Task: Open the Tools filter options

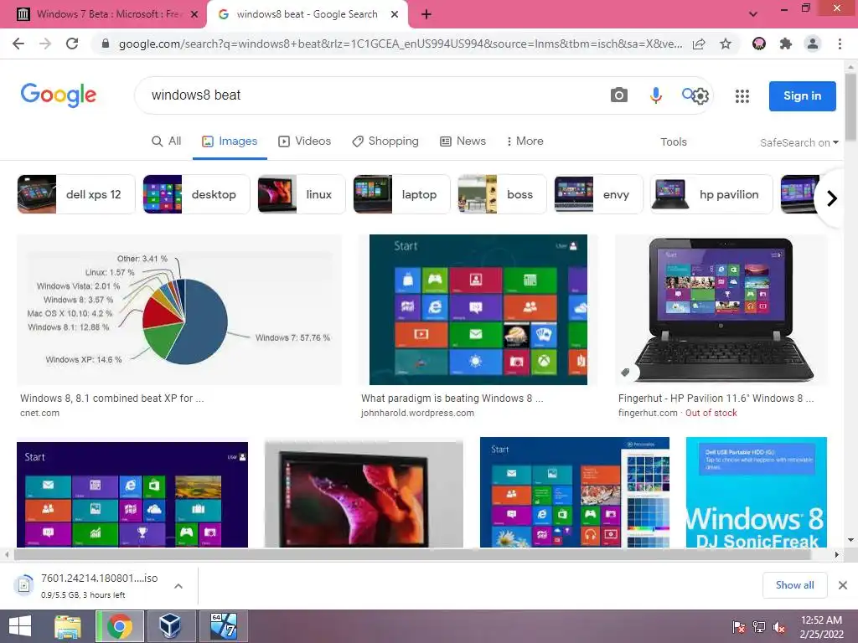Action: coord(673,141)
